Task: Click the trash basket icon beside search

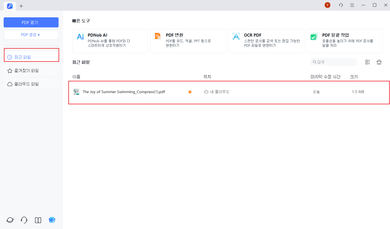Action: coord(379,62)
